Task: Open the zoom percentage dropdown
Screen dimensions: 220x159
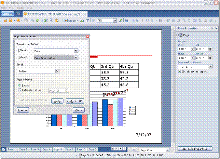Action: click(115, 21)
